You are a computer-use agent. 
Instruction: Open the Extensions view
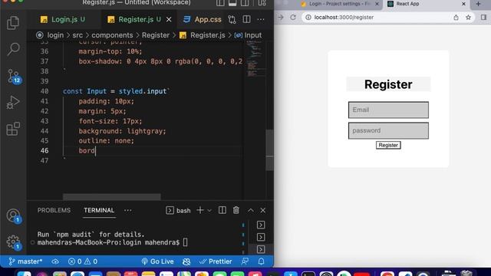click(13, 128)
